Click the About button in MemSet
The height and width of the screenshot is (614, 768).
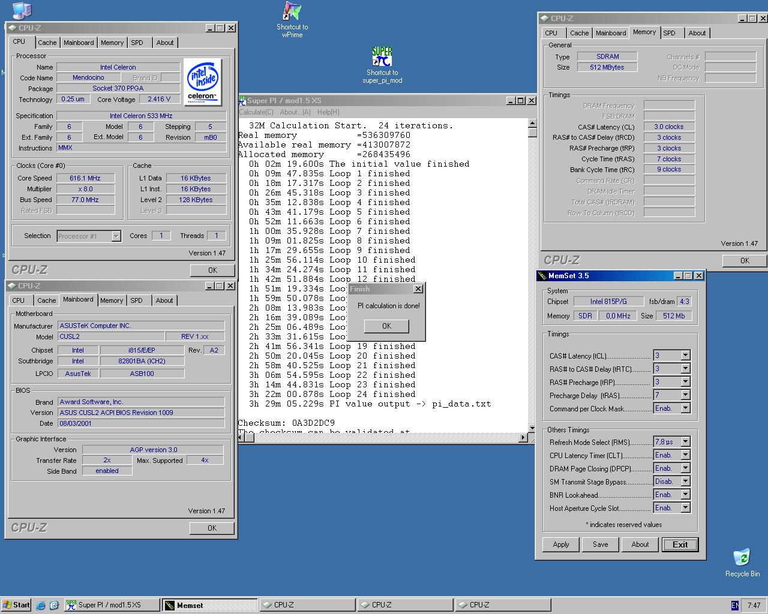point(640,544)
